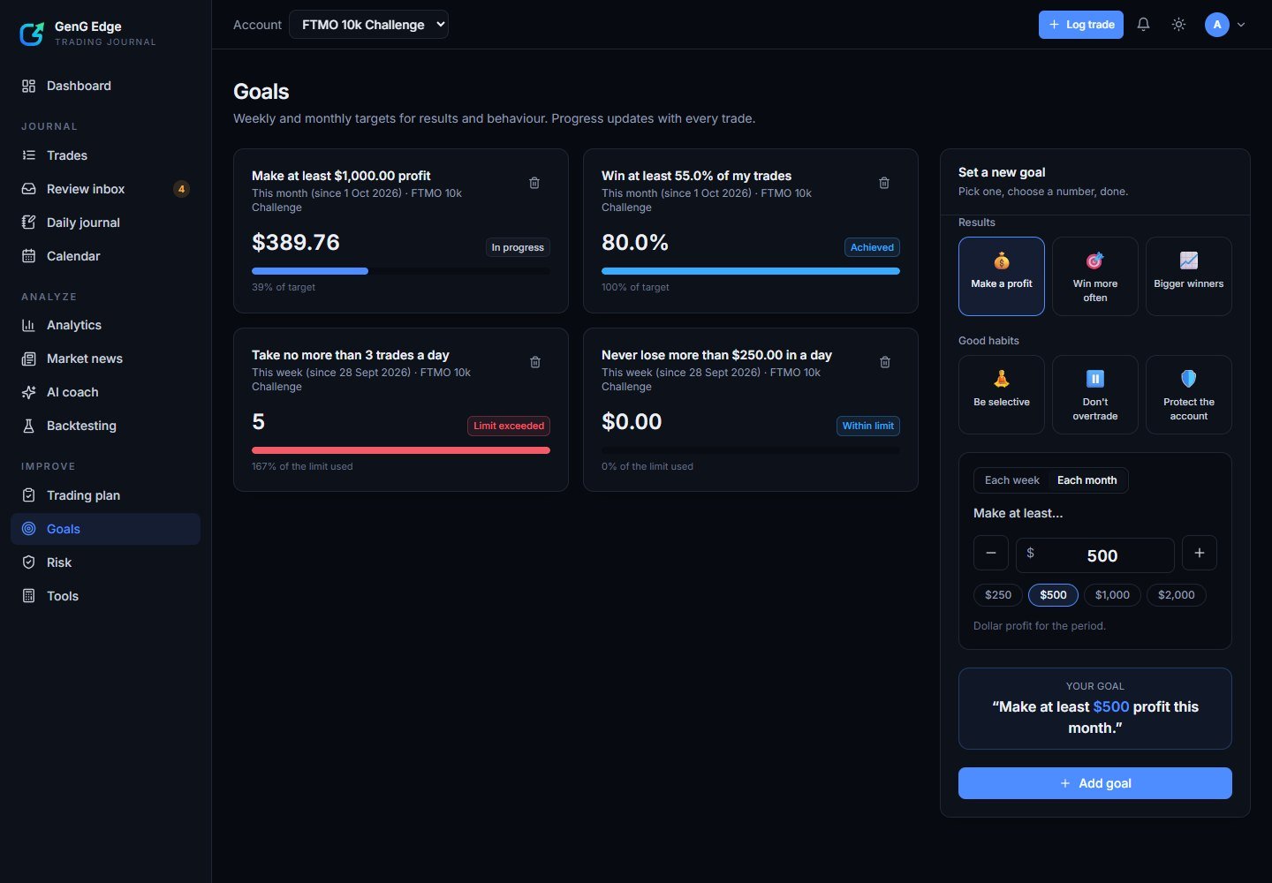Viewport: 1272px width, 883px height.
Task: Open Calendar from the sidebar
Action: [106, 256]
